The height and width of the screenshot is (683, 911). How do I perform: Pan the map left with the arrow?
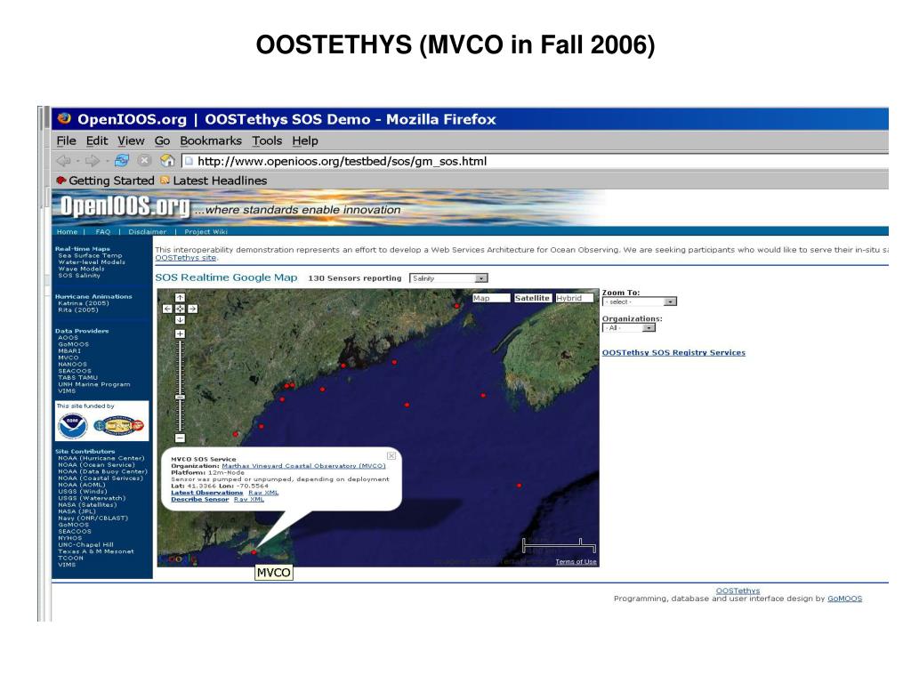[167, 309]
